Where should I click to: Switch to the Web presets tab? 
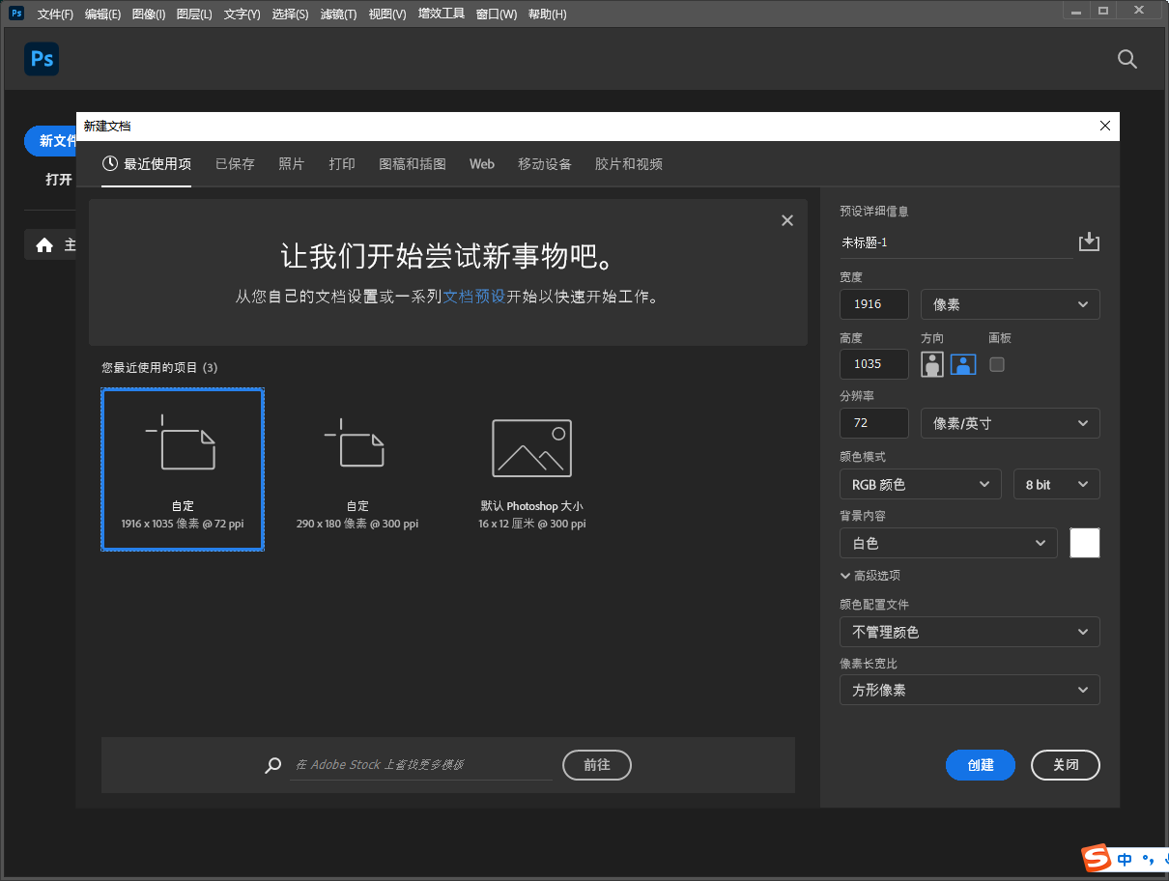481,164
